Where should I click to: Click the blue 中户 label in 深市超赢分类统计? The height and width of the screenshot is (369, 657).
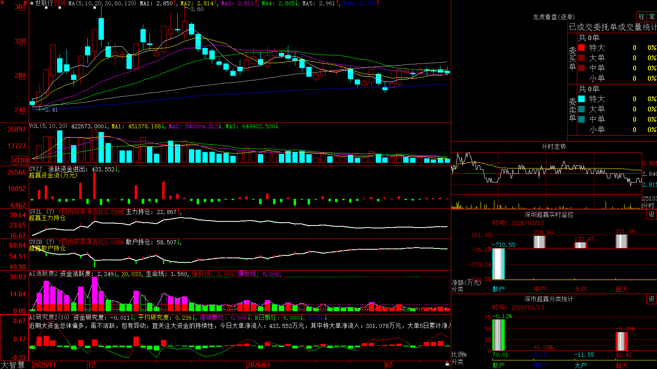pyautogui.click(x=540, y=365)
